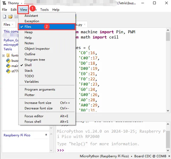
Task: Click the 'C0':16 line in editor
Action: [88, 53]
